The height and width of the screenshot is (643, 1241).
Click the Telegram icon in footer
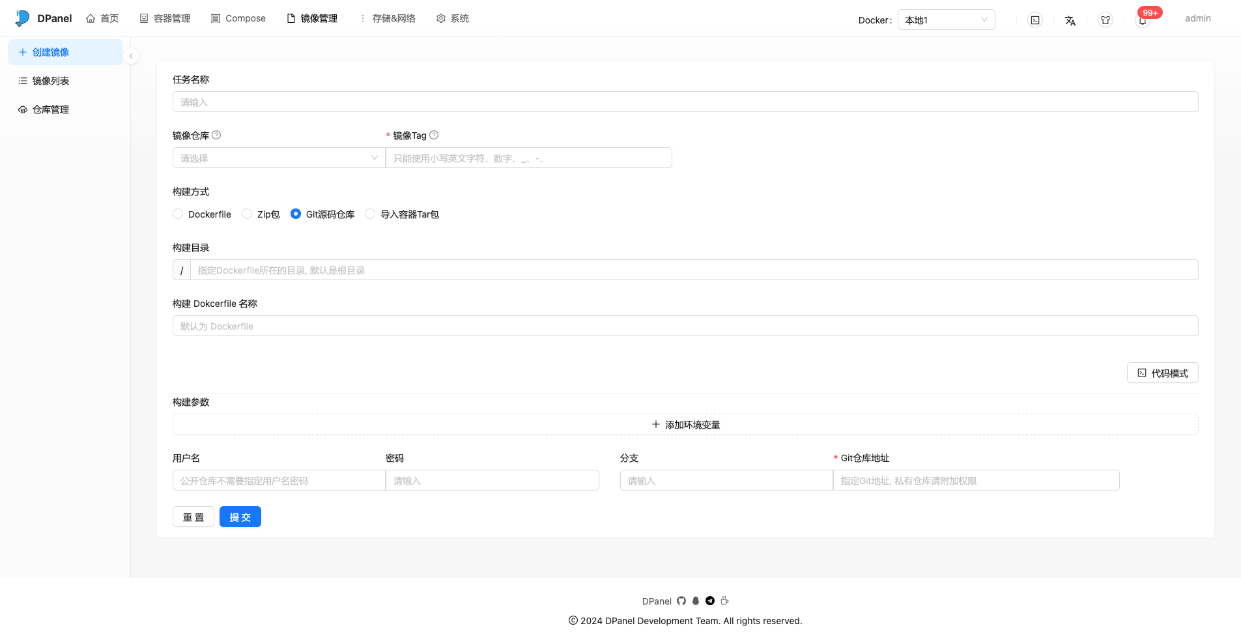710,601
